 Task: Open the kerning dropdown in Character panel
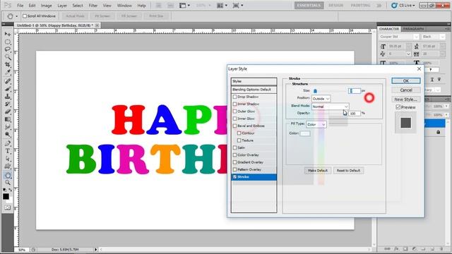pyautogui.click(x=408, y=54)
